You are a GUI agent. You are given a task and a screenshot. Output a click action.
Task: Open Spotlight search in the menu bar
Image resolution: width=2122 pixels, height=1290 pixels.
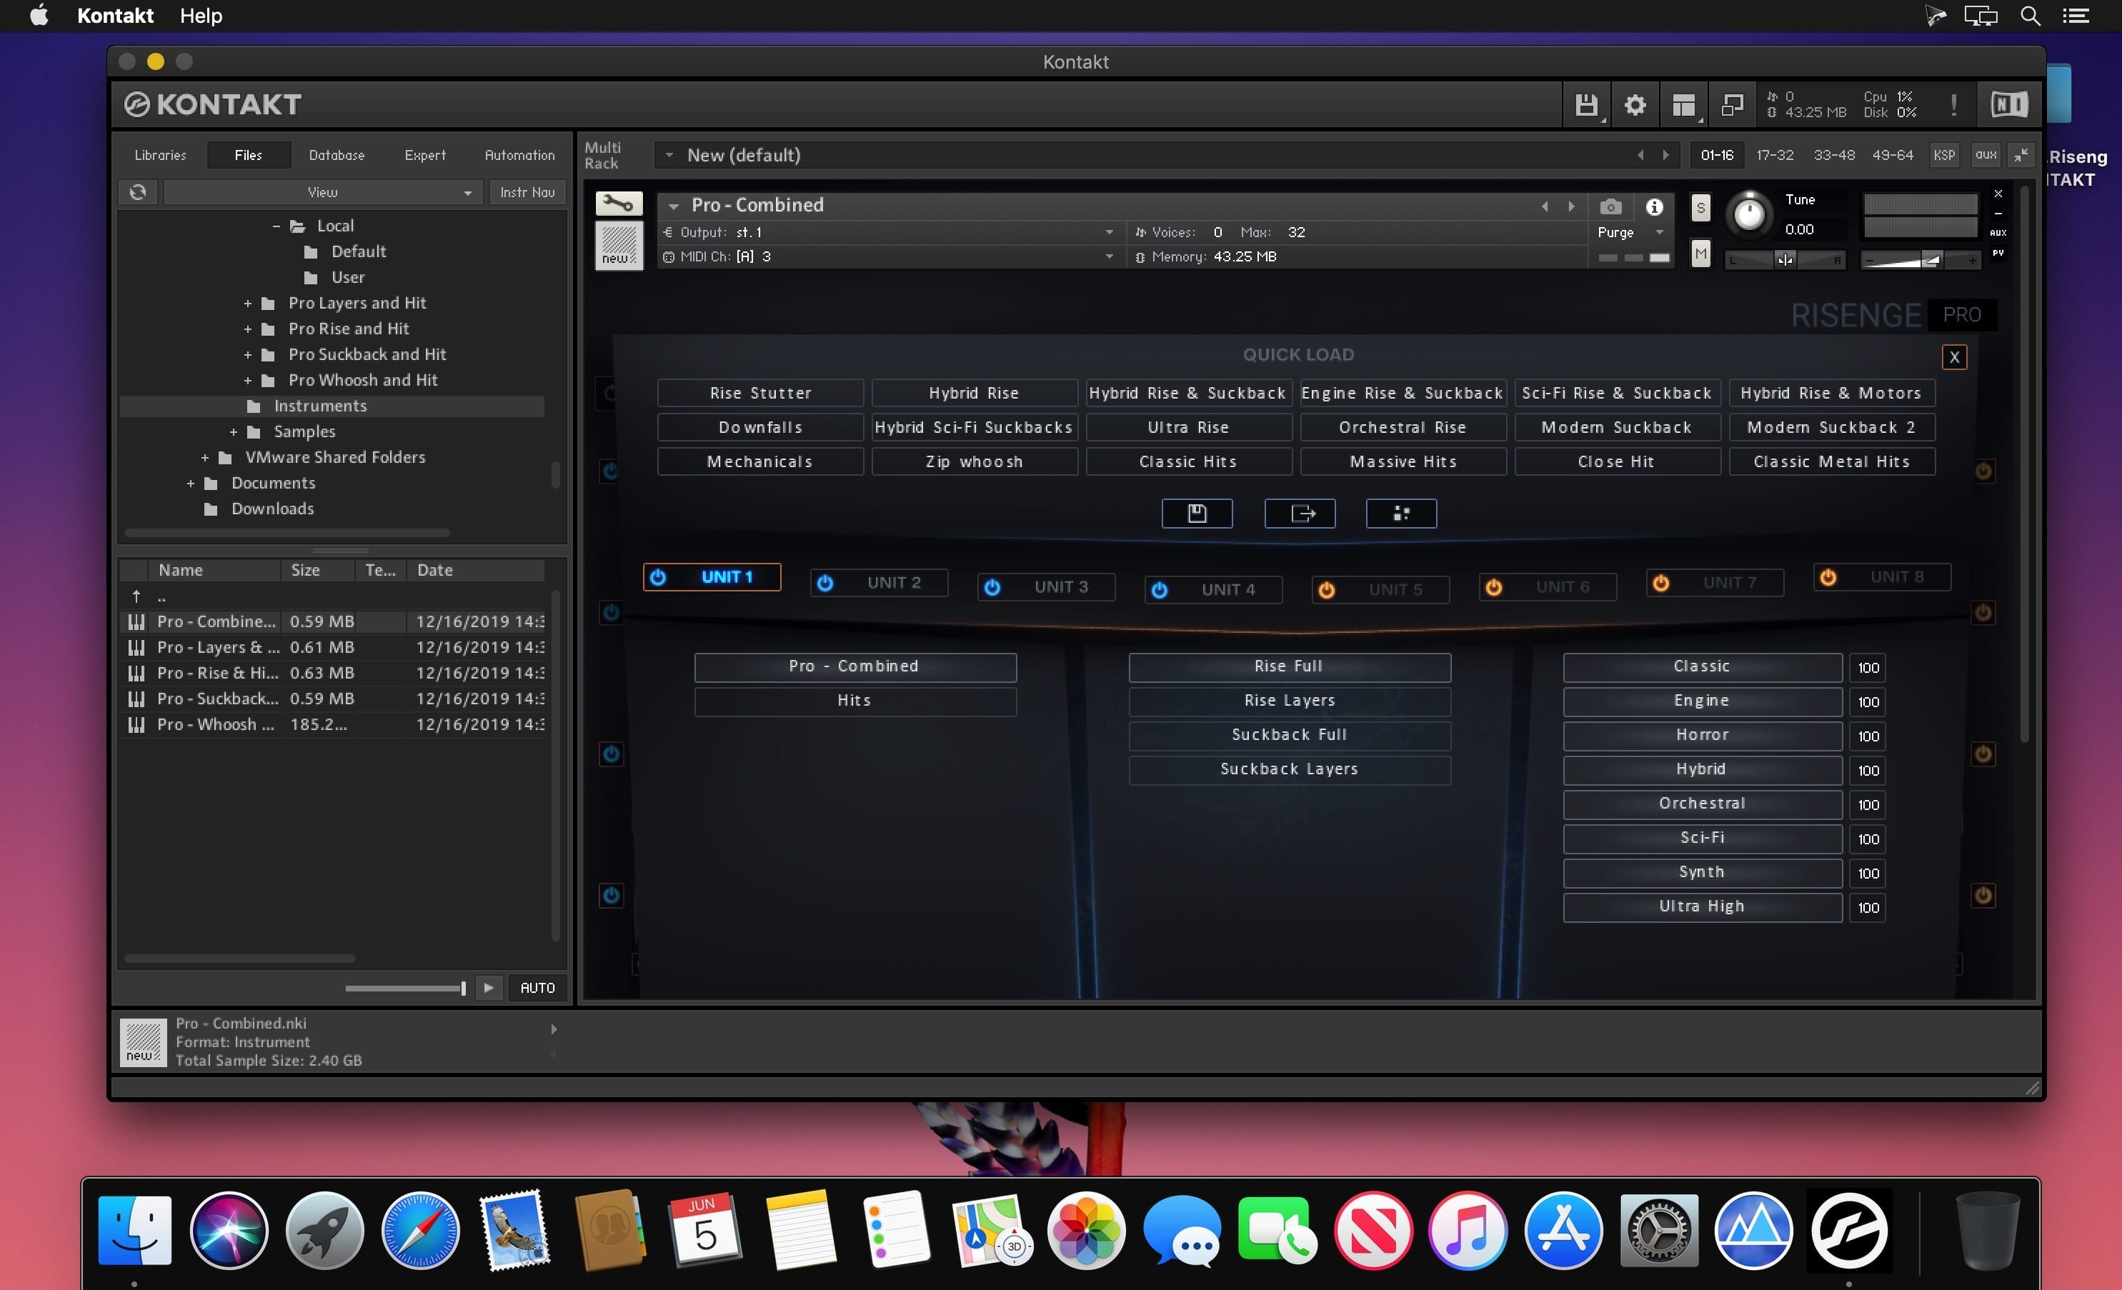[2030, 16]
